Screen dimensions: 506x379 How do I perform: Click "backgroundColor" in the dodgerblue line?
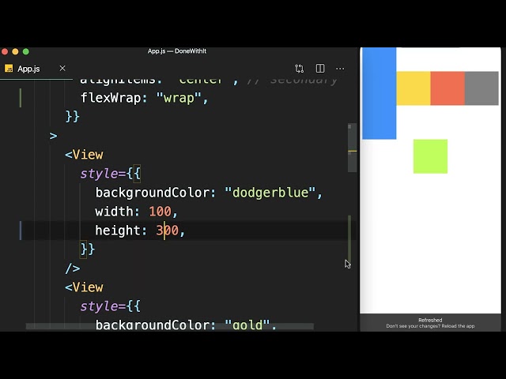click(153, 193)
